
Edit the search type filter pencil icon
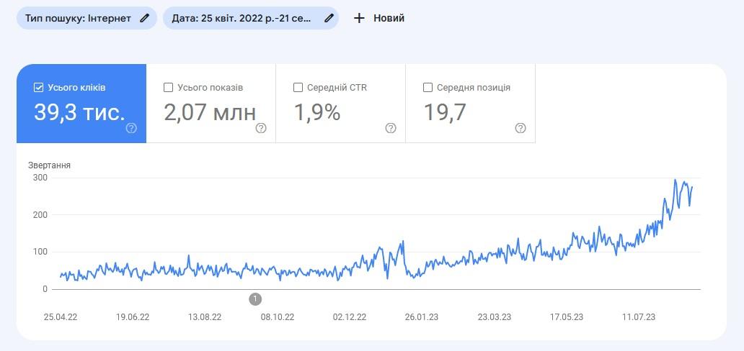[x=144, y=19]
